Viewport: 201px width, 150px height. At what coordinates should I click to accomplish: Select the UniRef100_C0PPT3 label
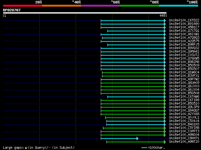pyautogui.click(x=184, y=131)
